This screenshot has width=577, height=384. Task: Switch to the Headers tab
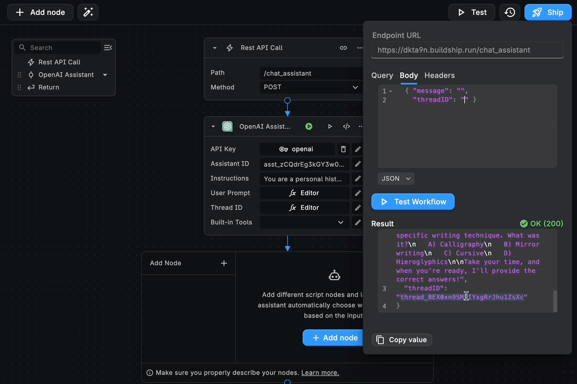440,75
